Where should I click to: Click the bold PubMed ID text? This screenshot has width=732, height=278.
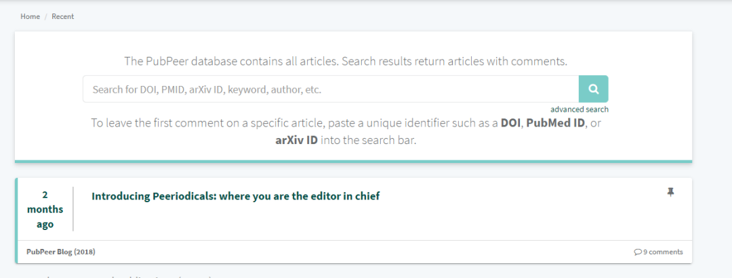pyautogui.click(x=556, y=124)
